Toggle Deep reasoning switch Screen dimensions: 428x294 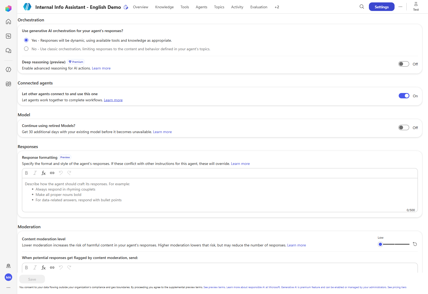pyautogui.click(x=404, y=64)
